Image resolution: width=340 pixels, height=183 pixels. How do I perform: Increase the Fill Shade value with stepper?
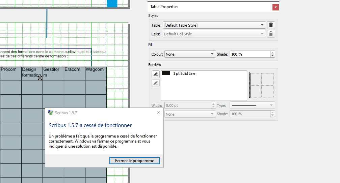(x=272, y=53)
